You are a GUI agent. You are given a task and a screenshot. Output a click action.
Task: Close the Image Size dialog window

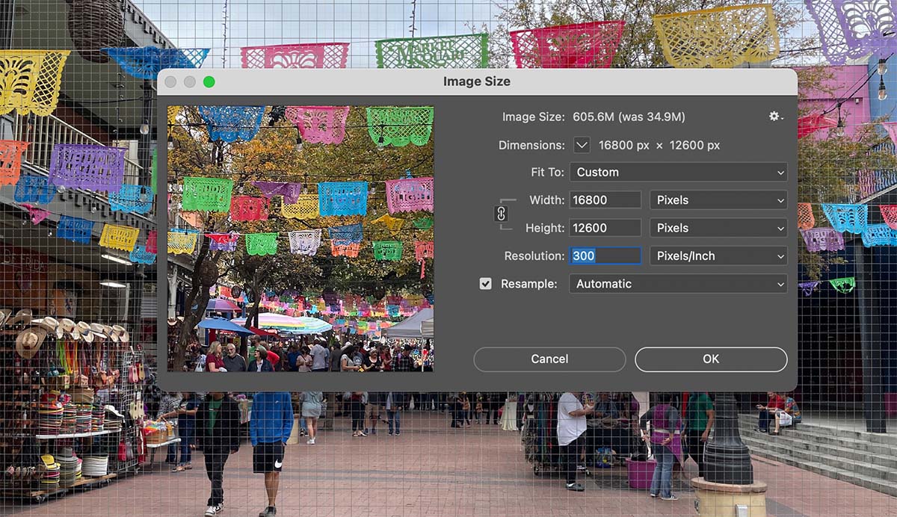click(x=170, y=81)
